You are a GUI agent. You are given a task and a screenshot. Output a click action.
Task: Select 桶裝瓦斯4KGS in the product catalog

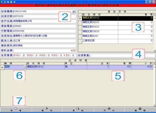click(100, 36)
